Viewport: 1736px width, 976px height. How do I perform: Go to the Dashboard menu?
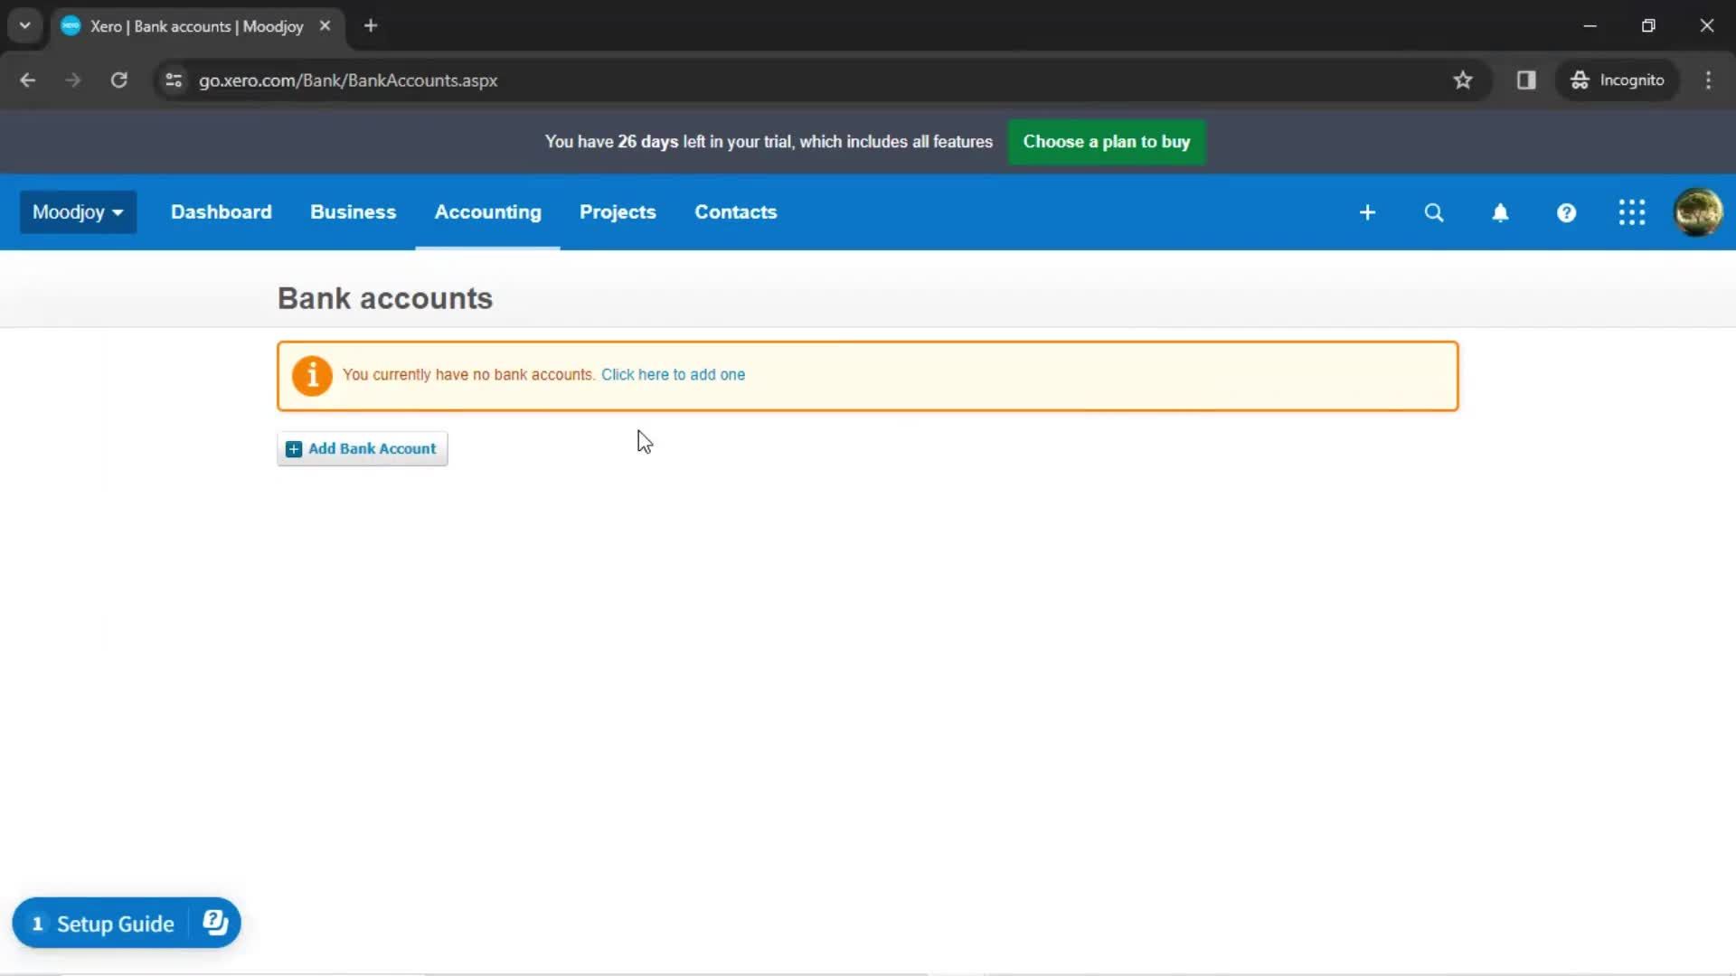[x=222, y=212]
